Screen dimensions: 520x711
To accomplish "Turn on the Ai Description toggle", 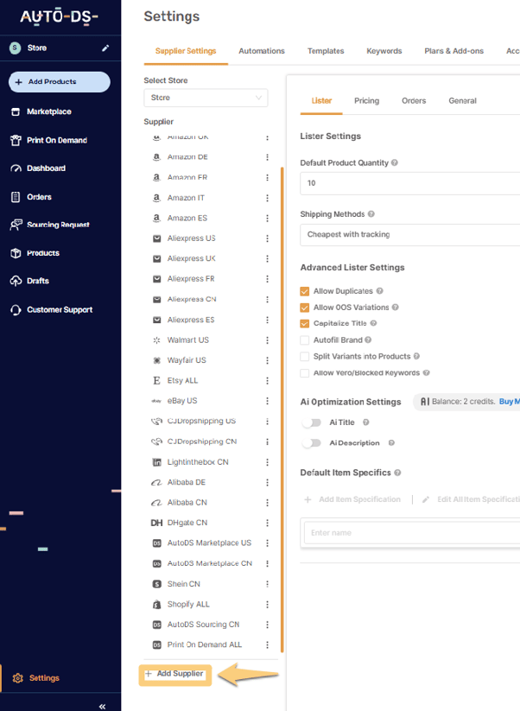I will [312, 443].
